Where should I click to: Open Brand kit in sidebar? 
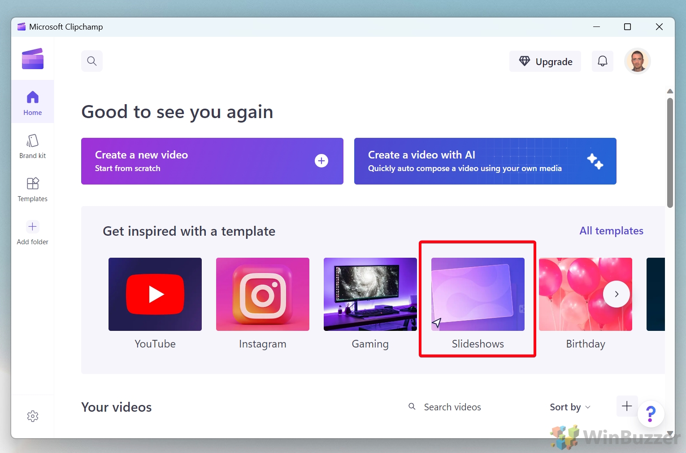[x=33, y=146]
